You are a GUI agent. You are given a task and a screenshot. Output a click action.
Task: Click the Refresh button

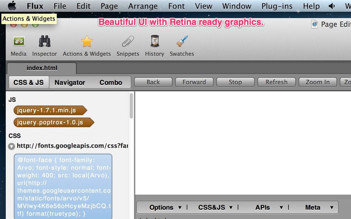click(x=277, y=82)
